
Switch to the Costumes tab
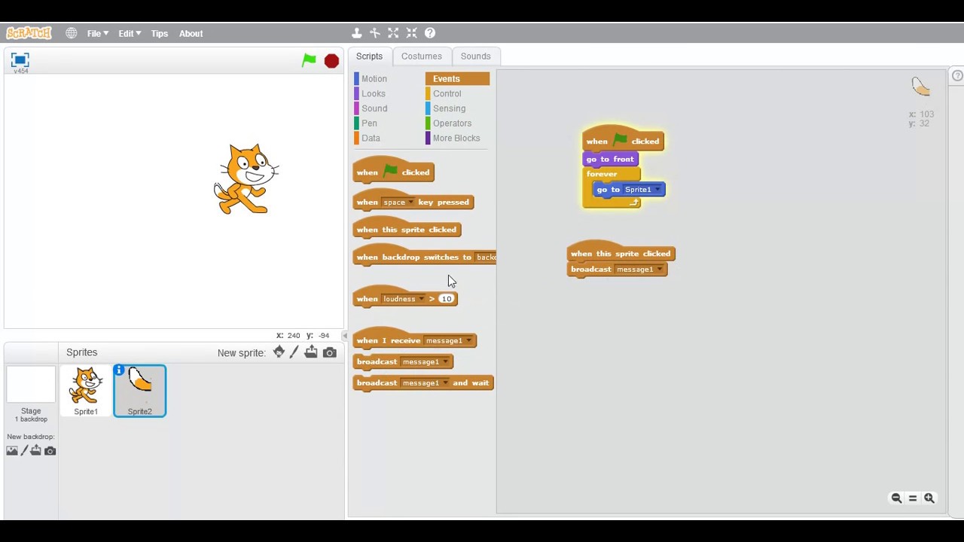[x=422, y=56]
